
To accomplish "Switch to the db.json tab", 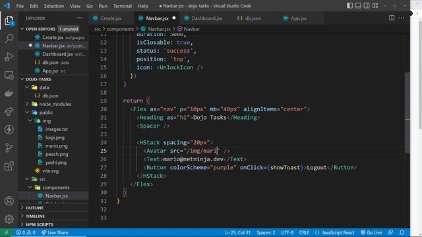I will click(253, 18).
